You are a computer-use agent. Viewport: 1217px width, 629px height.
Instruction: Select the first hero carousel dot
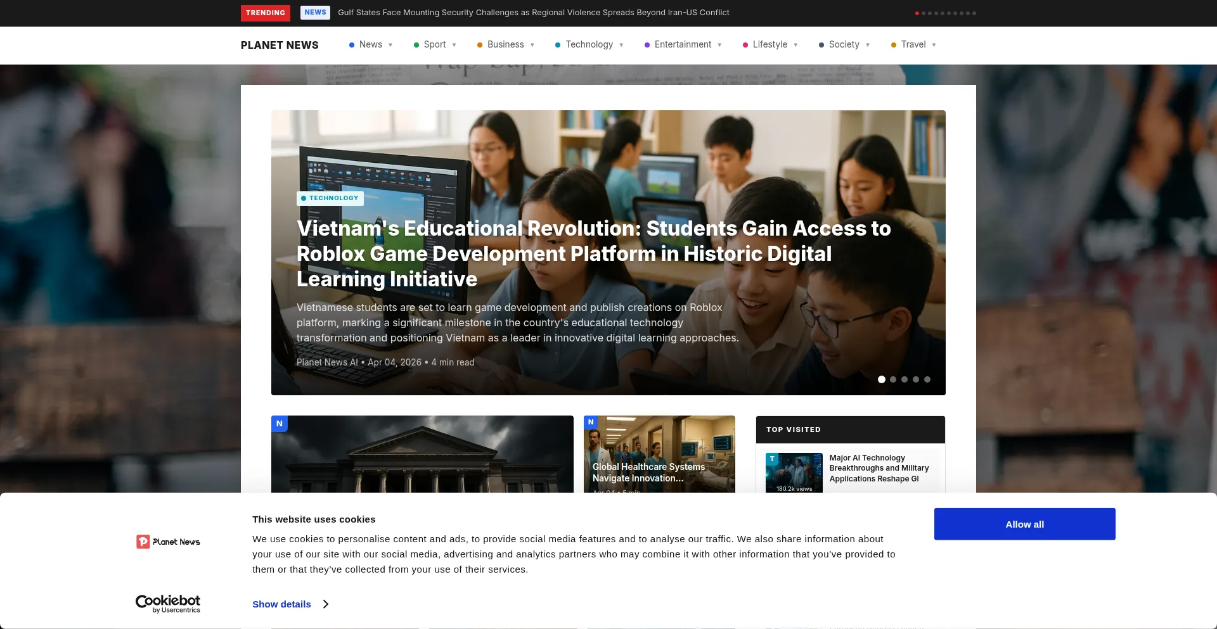882,379
